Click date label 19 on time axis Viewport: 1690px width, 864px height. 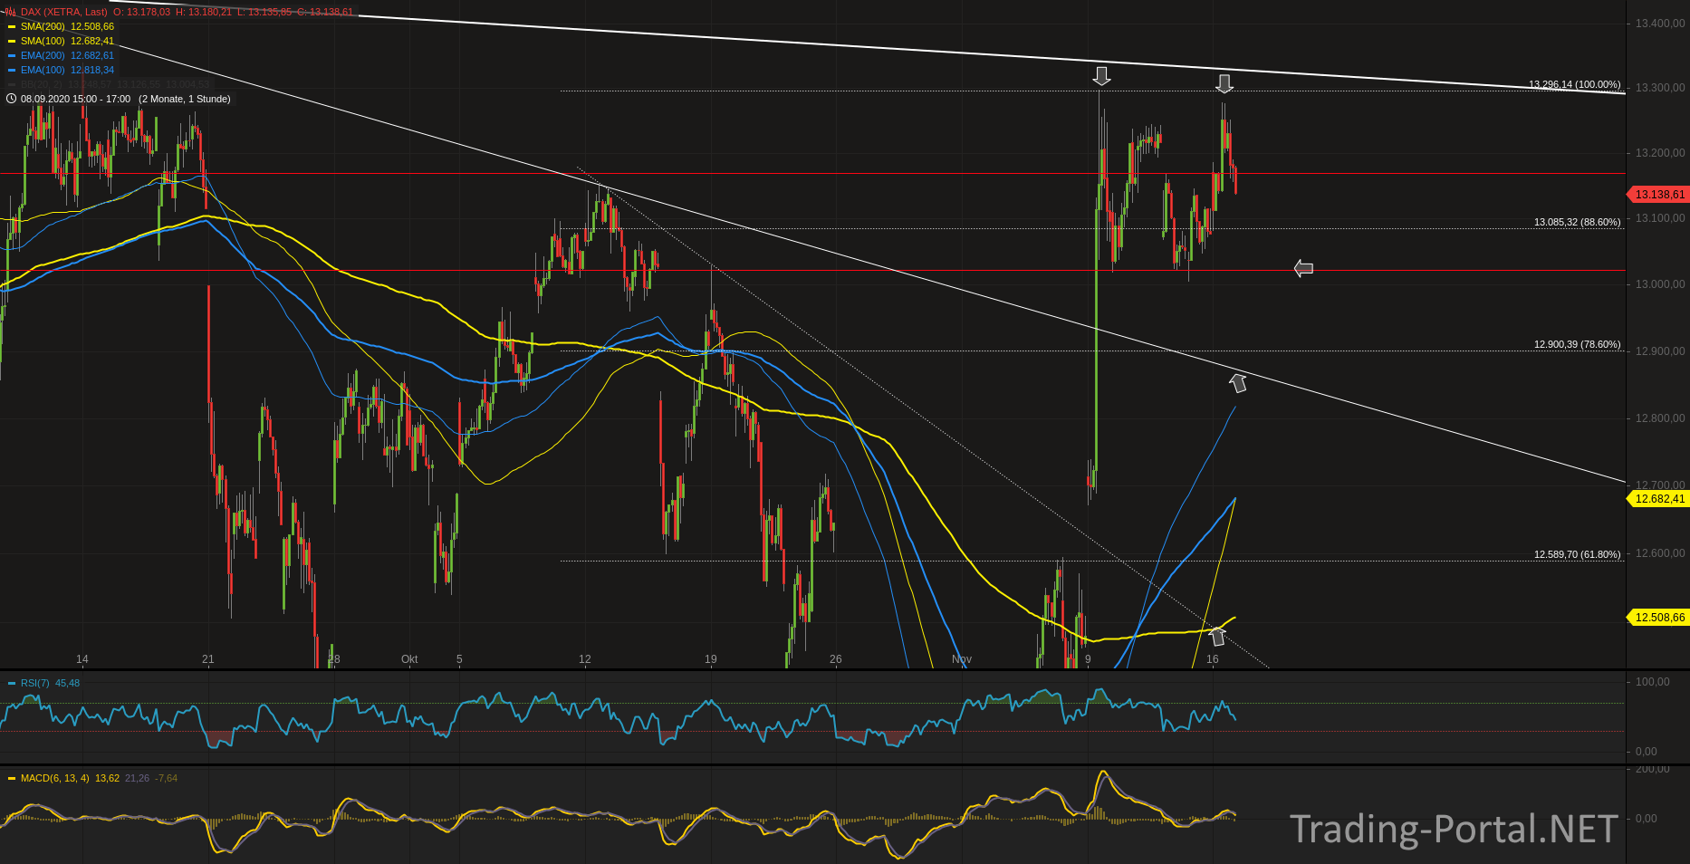pyautogui.click(x=711, y=659)
